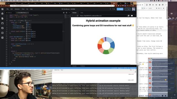Open the CodeSandbox dashboard logo icon
The image size is (177, 99).
(x=2, y=9)
